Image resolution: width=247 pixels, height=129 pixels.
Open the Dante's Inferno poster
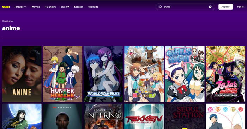[x=103, y=116]
